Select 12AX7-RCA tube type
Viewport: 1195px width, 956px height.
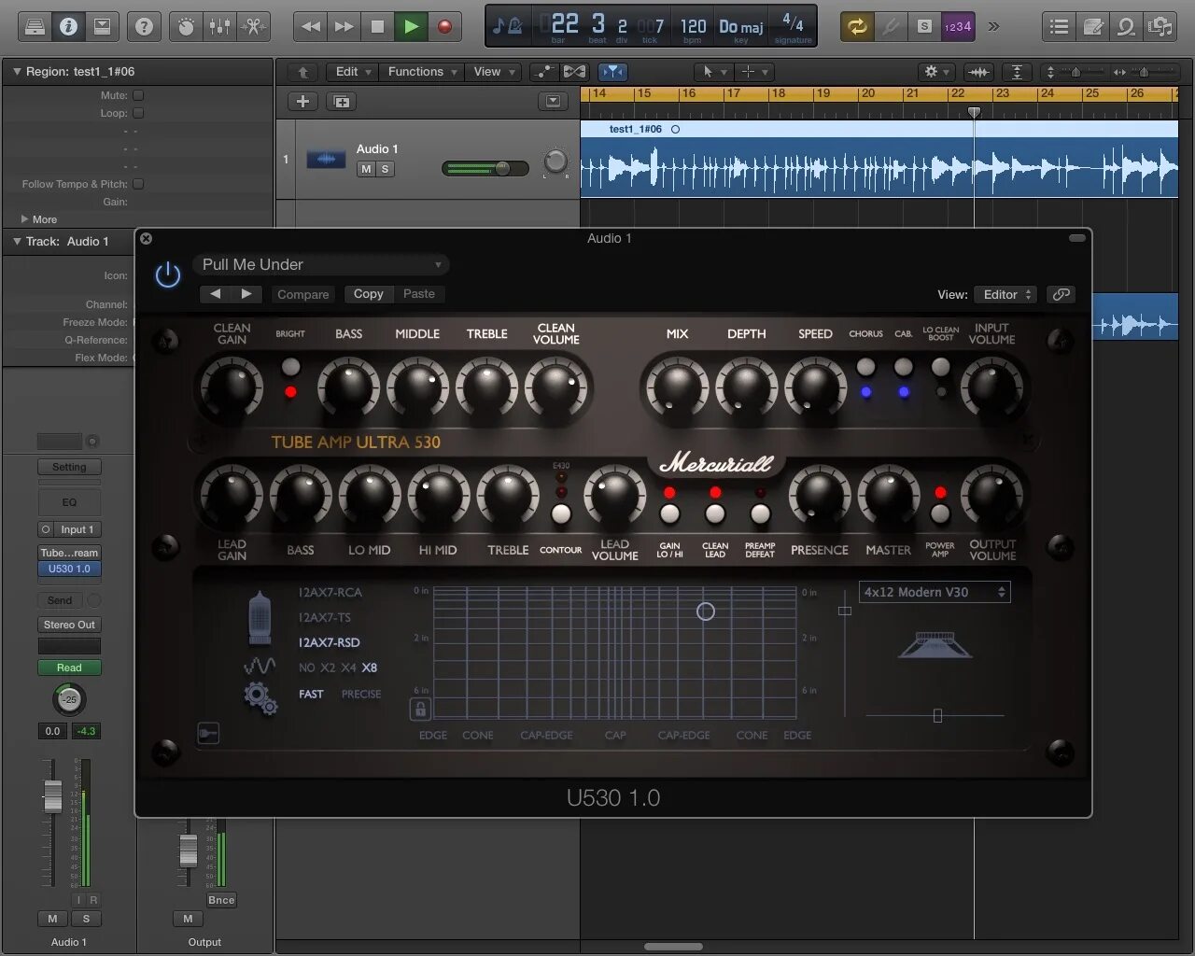(330, 592)
